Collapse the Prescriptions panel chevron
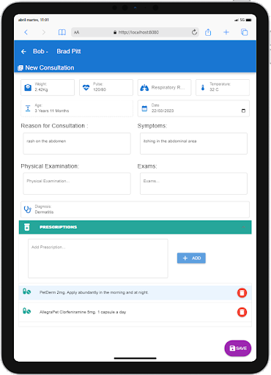 (243, 227)
